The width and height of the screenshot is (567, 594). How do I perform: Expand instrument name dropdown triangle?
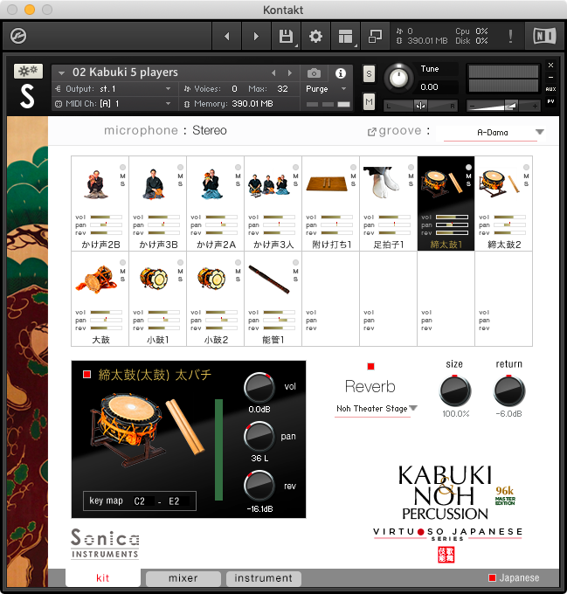coord(61,73)
